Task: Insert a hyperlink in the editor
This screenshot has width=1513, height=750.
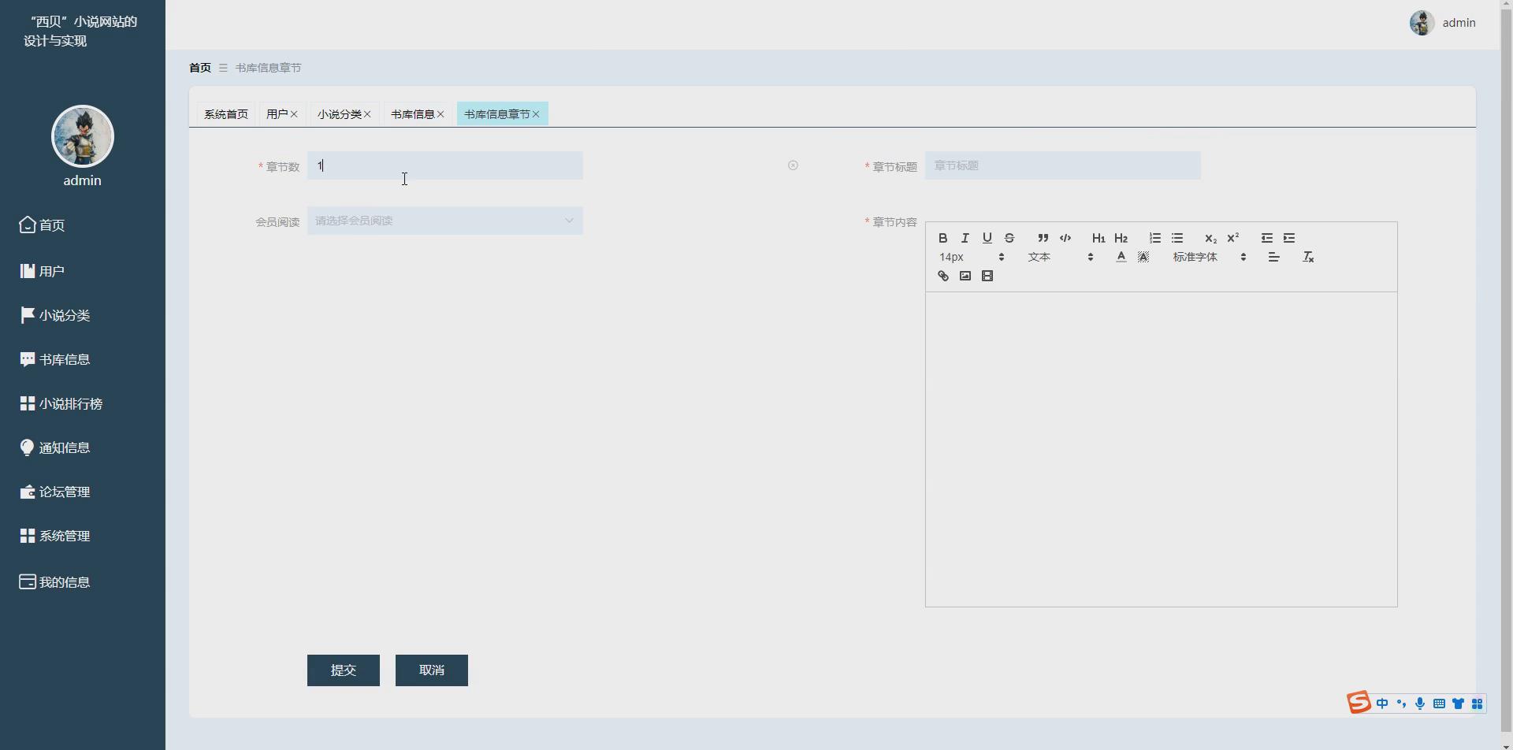Action: [x=942, y=276]
